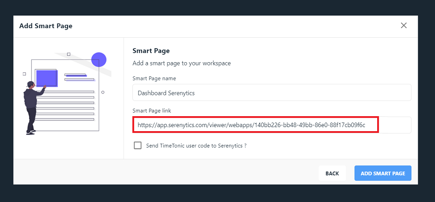The width and height of the screenshot is (435, 202).
Task: Click the Smart Page link URL field
Action: click(x=272, y=125)
